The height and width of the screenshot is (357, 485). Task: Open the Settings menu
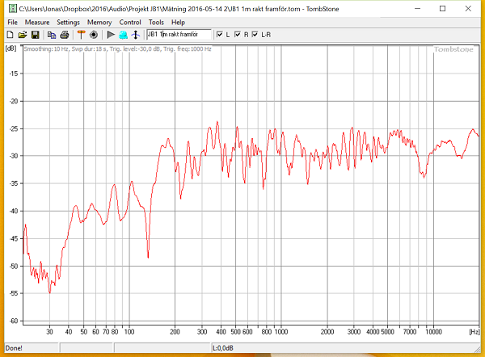pyautogui.click(x=68, y=23)
